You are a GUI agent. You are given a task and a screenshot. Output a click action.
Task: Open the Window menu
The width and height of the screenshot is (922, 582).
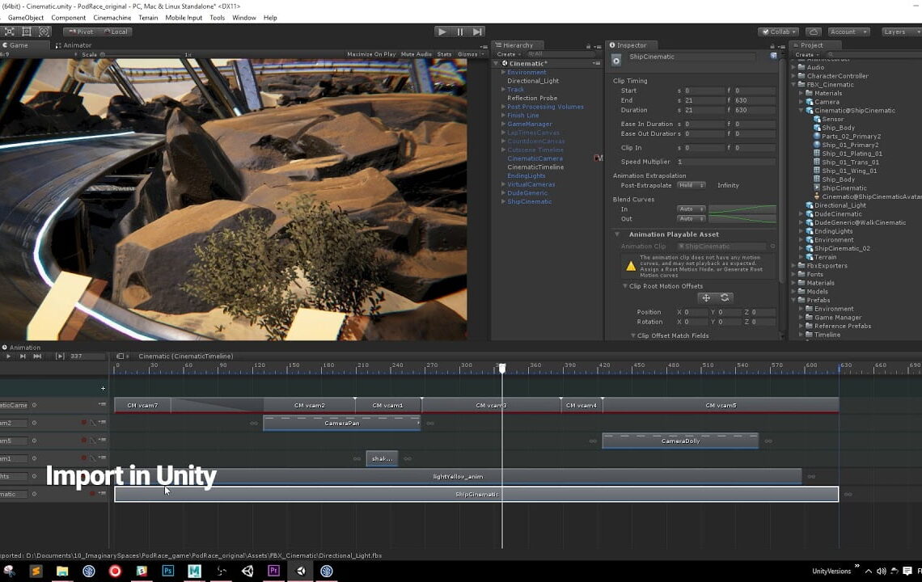[x=244, y=18]
